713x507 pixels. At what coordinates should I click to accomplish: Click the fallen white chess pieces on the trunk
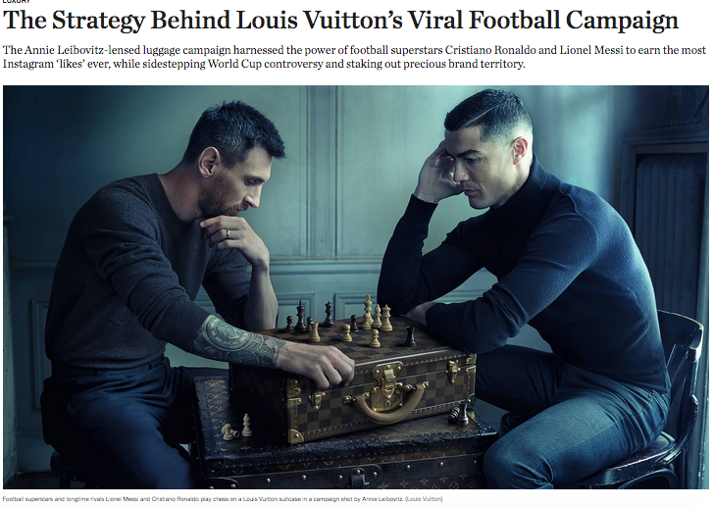pos(237,428)
